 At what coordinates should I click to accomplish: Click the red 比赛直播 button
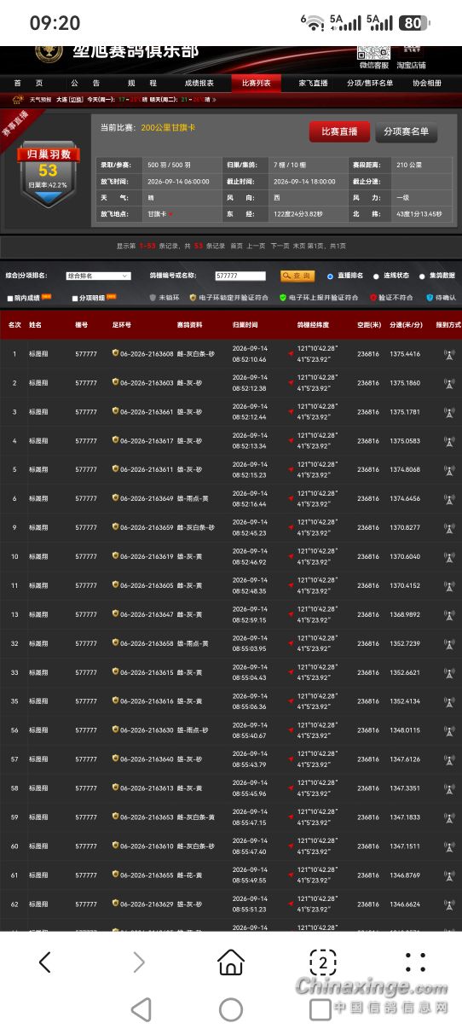(x=339, y=132)
